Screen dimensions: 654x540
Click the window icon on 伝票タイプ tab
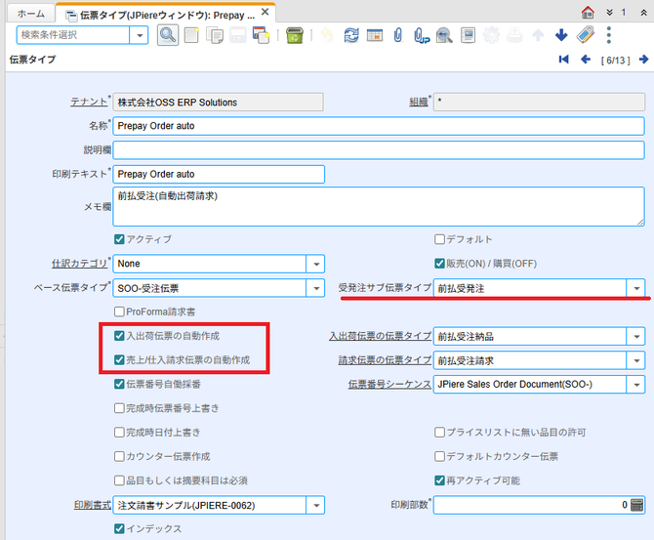coord(71,16)
